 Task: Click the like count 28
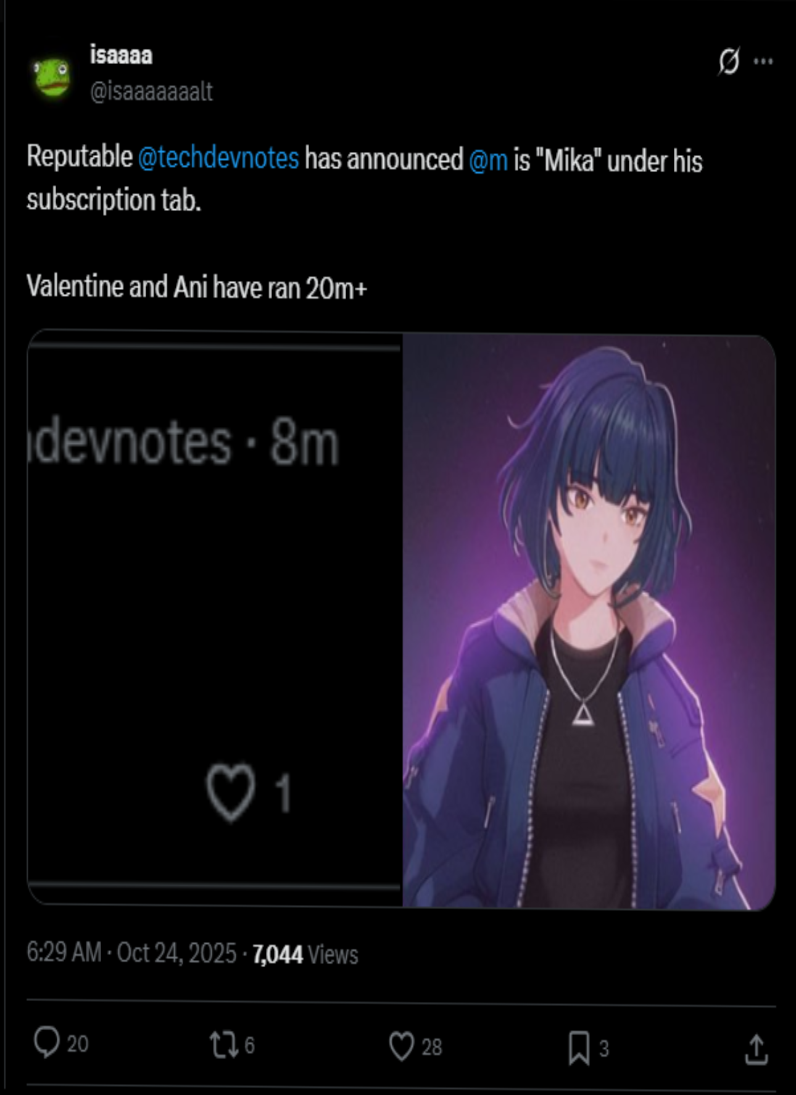[x=432, y=1047]
